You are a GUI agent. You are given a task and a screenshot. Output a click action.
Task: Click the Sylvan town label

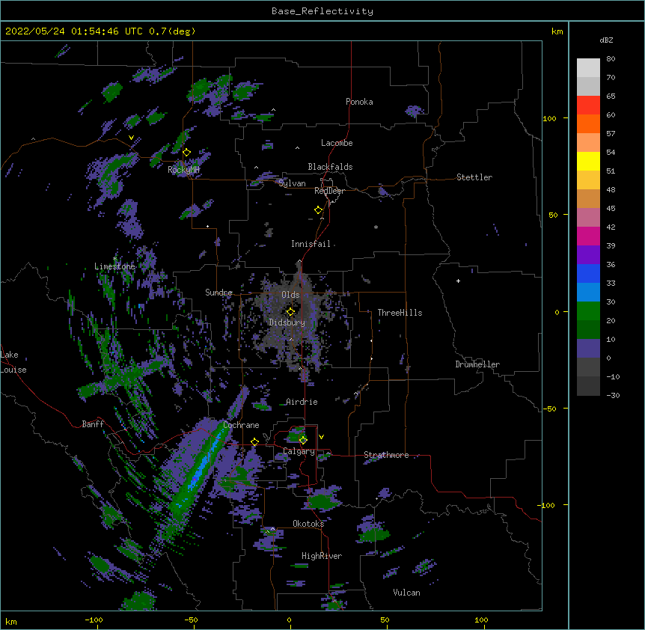click(x=292, y=183)
